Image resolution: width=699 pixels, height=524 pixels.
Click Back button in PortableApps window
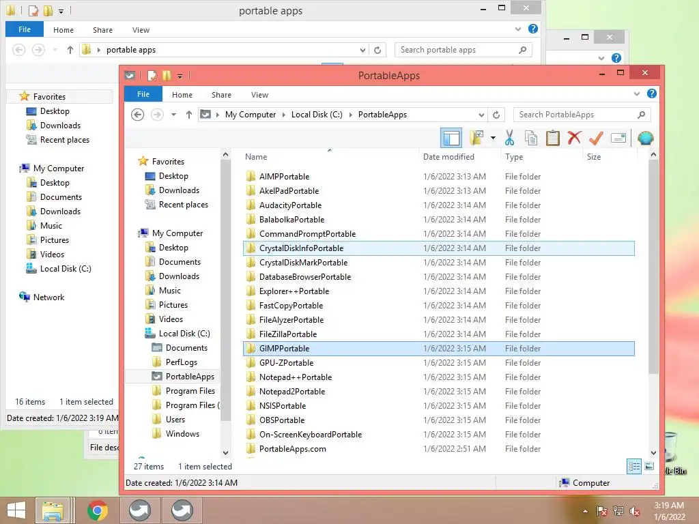coord(137,115)
